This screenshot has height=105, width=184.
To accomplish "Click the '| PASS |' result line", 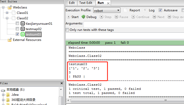I will pyautogui.click(x=77, y=76).
